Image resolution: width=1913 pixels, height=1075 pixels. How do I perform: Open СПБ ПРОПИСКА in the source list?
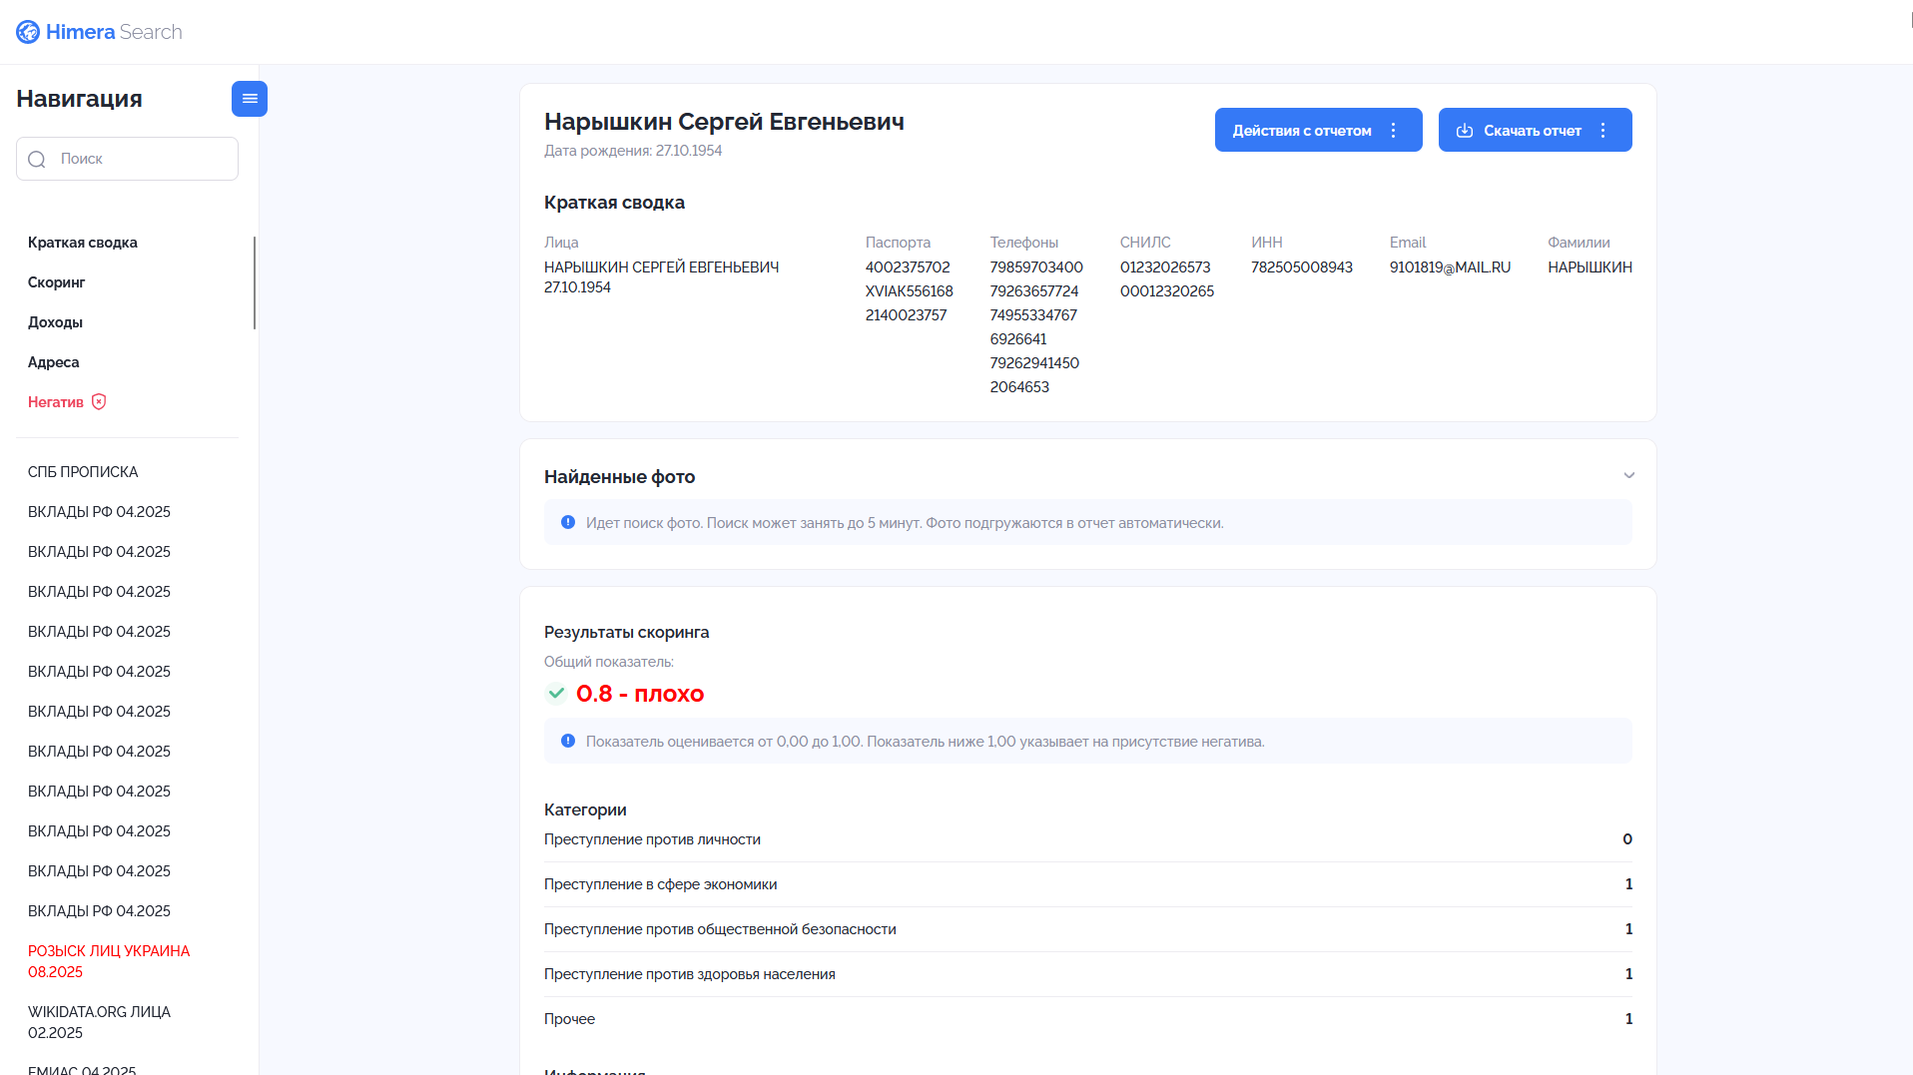pos(83,472)
